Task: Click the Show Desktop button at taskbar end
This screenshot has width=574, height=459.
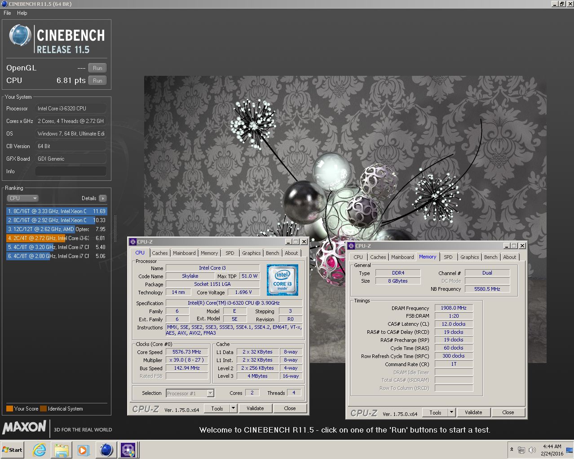Action: pyautogui.click(x=570, y=450)
